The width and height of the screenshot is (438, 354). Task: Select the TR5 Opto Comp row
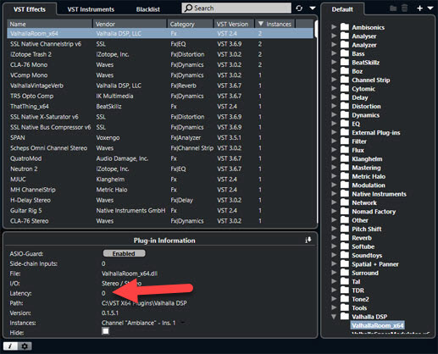pyautogui.click(x=160, y=96)
